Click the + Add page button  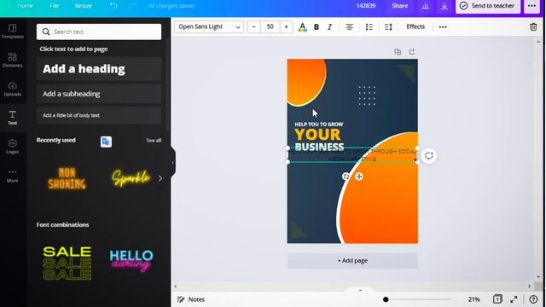pyautogui.click(x=352, y=261)
